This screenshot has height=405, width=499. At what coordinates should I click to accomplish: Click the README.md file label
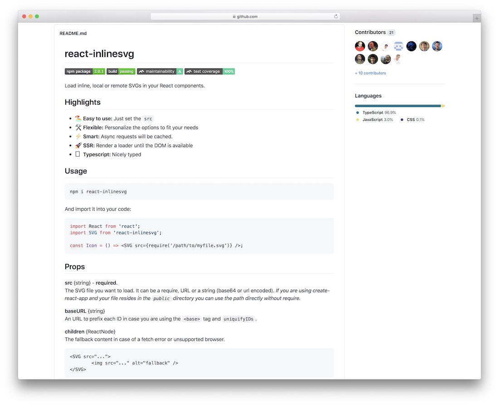[x=73, y=34]
